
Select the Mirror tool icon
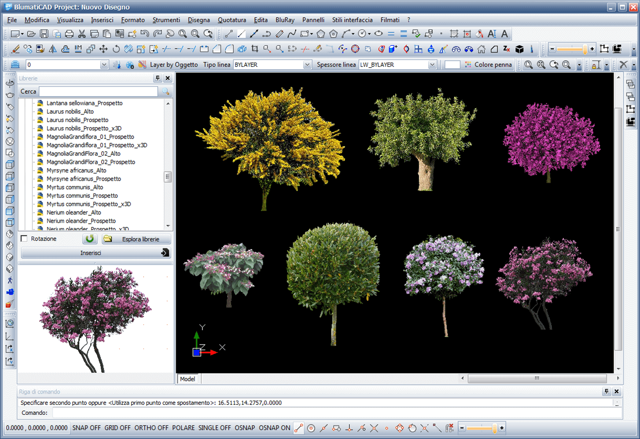(x=53, y=49)
